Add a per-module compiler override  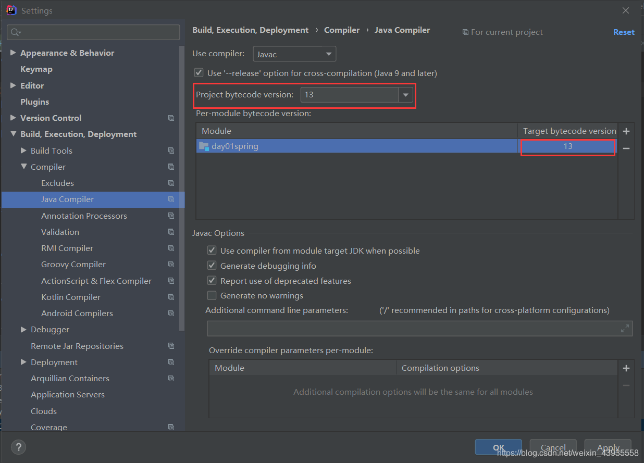point(626,368)
